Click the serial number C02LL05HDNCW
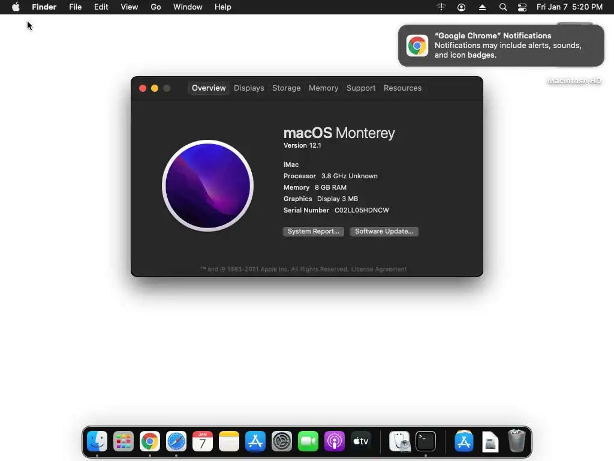614x461 pixels. tap(362, 210)
